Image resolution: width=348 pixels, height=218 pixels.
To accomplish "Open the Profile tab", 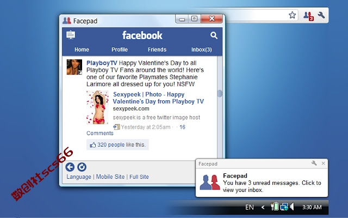I will tap(120, 50).
